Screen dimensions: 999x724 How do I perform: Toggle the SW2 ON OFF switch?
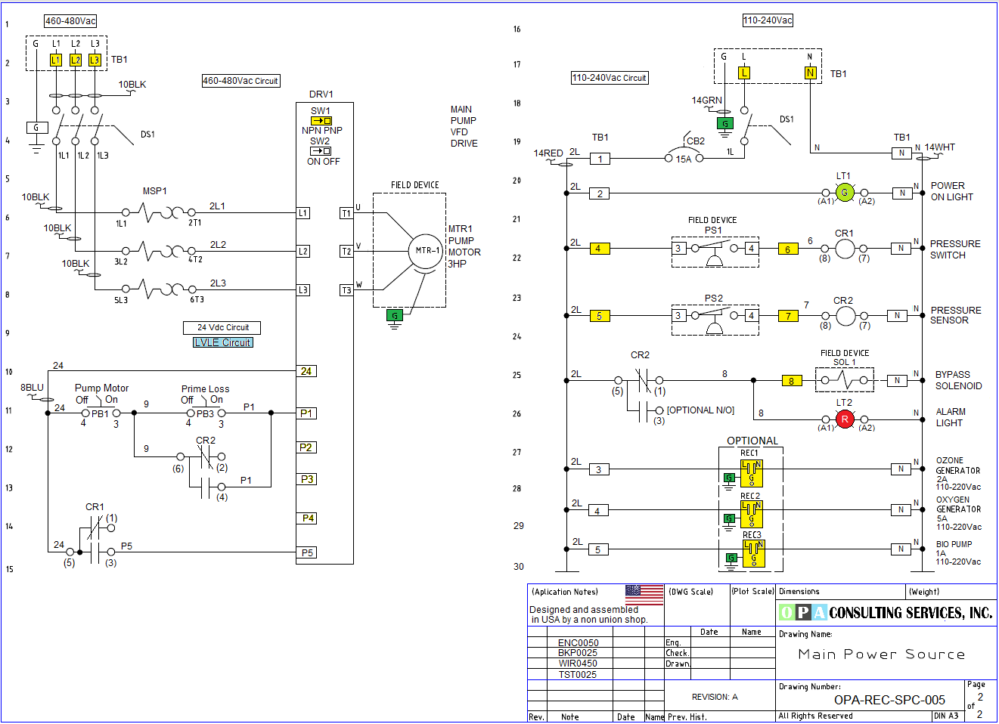tap(321, 151)
